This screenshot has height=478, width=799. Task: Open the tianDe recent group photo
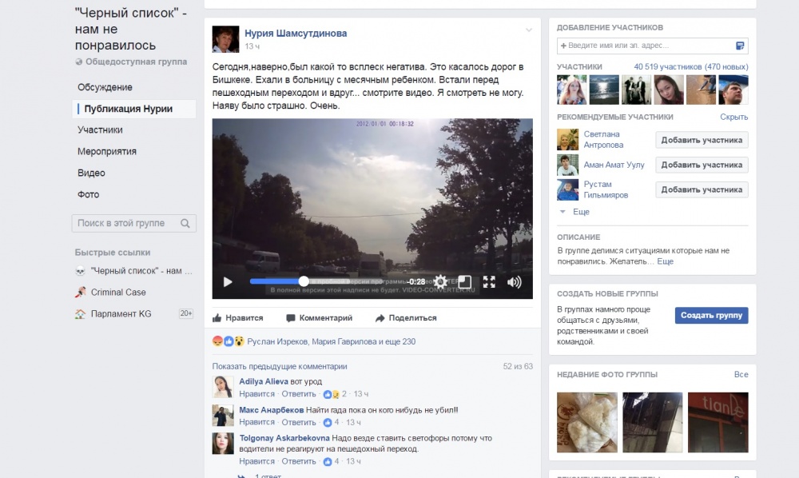click(x=718, y=423)
